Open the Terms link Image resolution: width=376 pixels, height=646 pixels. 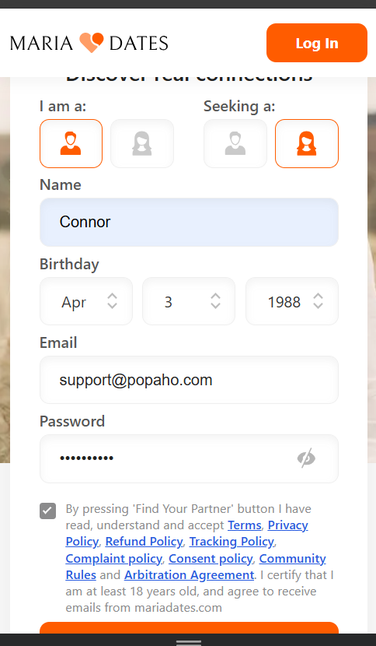coord(245,525)
